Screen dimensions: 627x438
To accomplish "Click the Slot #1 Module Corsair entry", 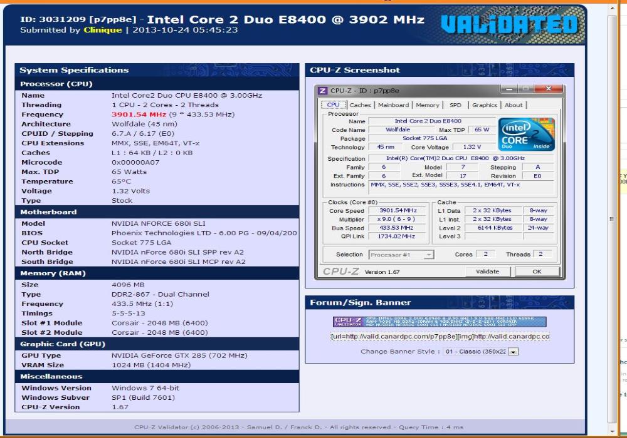I will pos(159,323).
